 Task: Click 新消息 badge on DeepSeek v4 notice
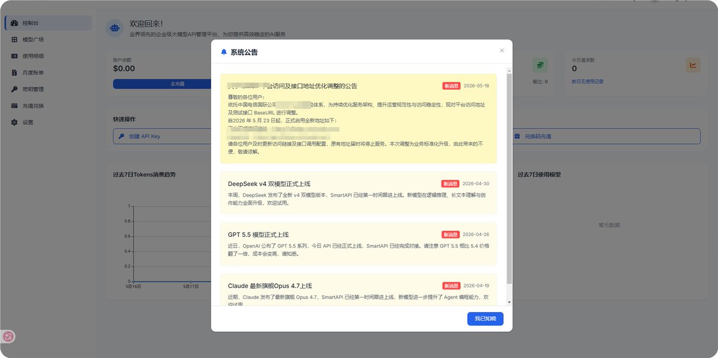[x=451, y=183]
